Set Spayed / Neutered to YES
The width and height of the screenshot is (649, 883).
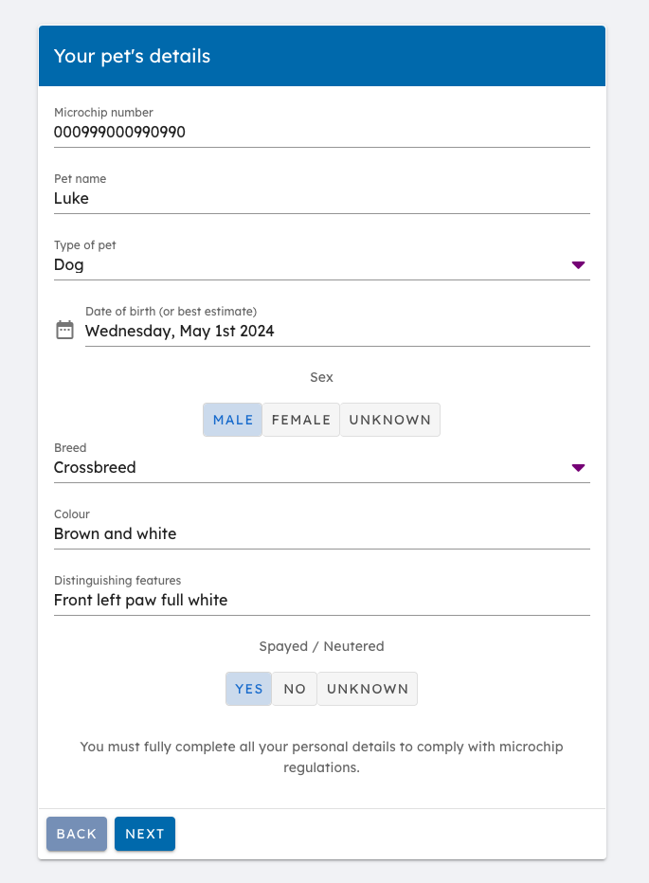click(x=248, y=689)
